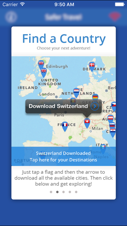The width and height of the screenshot is (127, 226).
Task: Go to the first page indicator dot
Action: [51, 192]
